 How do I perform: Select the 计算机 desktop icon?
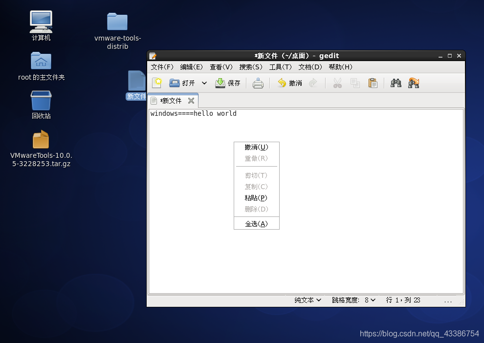click(x=41, y=26)
